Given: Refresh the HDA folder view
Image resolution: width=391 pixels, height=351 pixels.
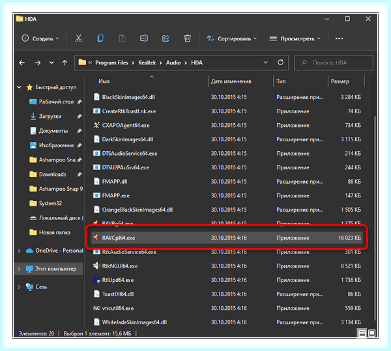Looking at the screenshot, I should pyautogui.click(x=280, y=63).
